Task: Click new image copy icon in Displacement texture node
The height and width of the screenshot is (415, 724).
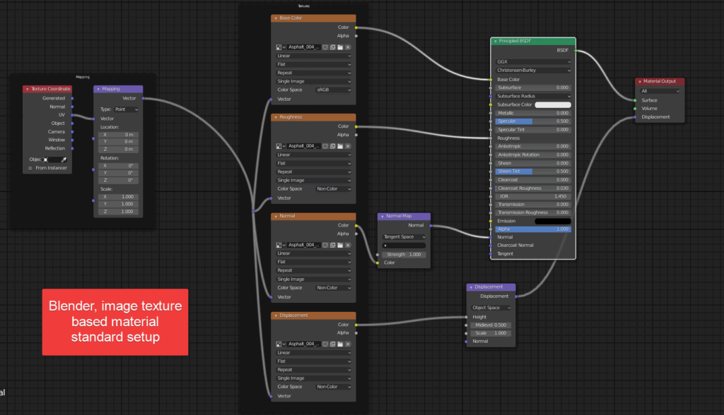Action: tap(333, 344)
